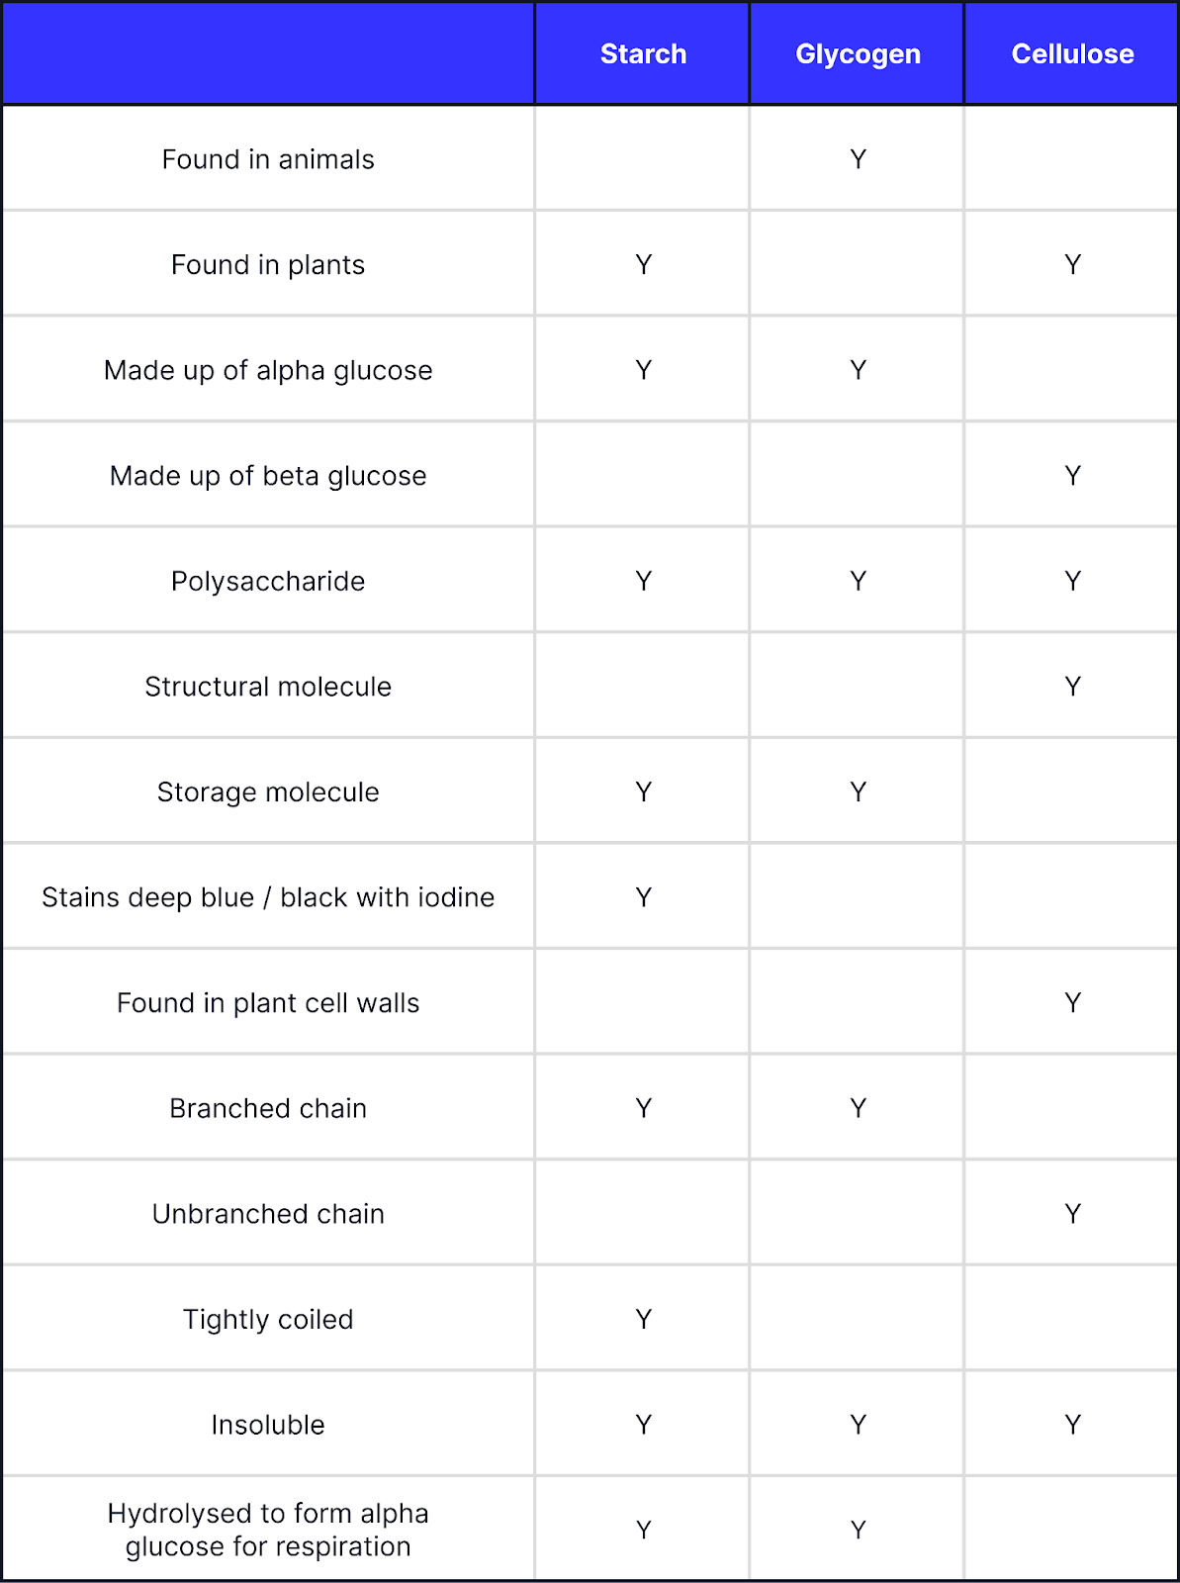Click the 'Insoluble' row label
This screenshot has height=1583, width=1180.
(268, 1425)
